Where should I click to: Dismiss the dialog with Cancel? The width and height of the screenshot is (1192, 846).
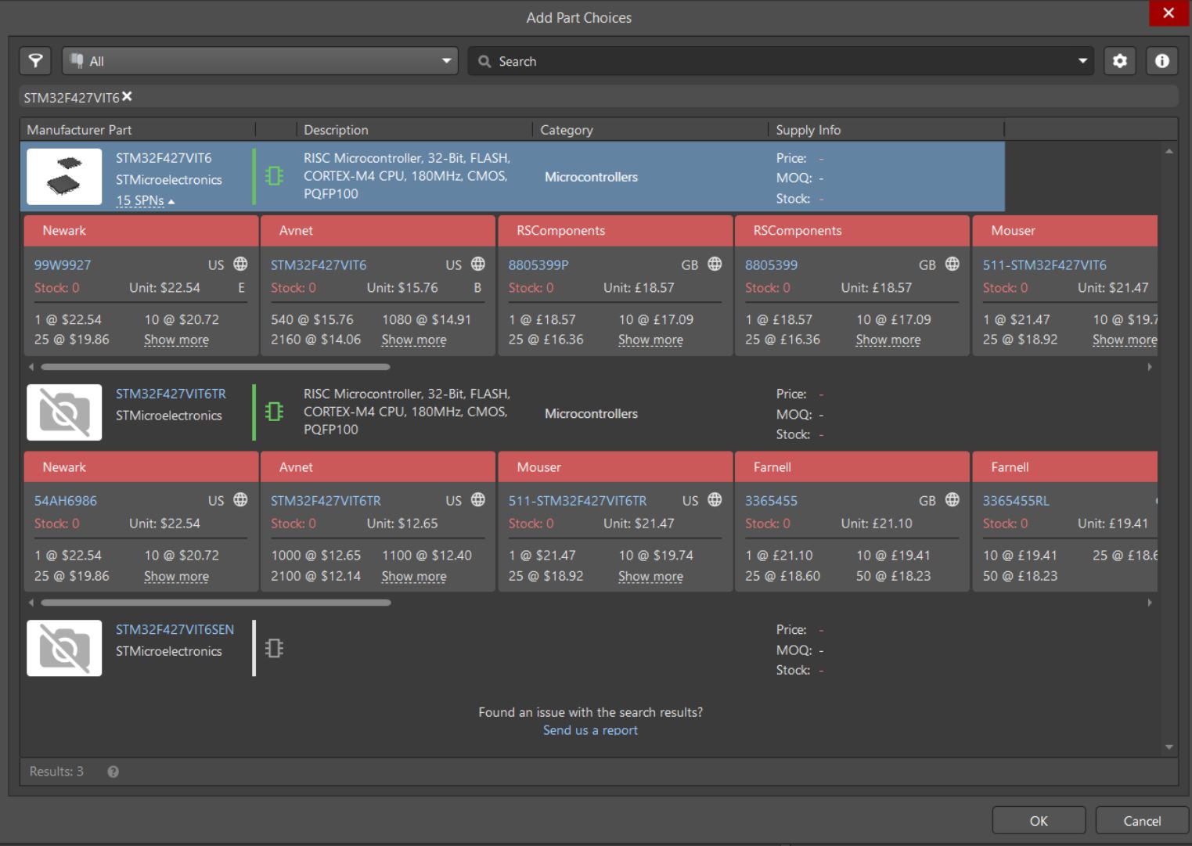[1141, 820]
